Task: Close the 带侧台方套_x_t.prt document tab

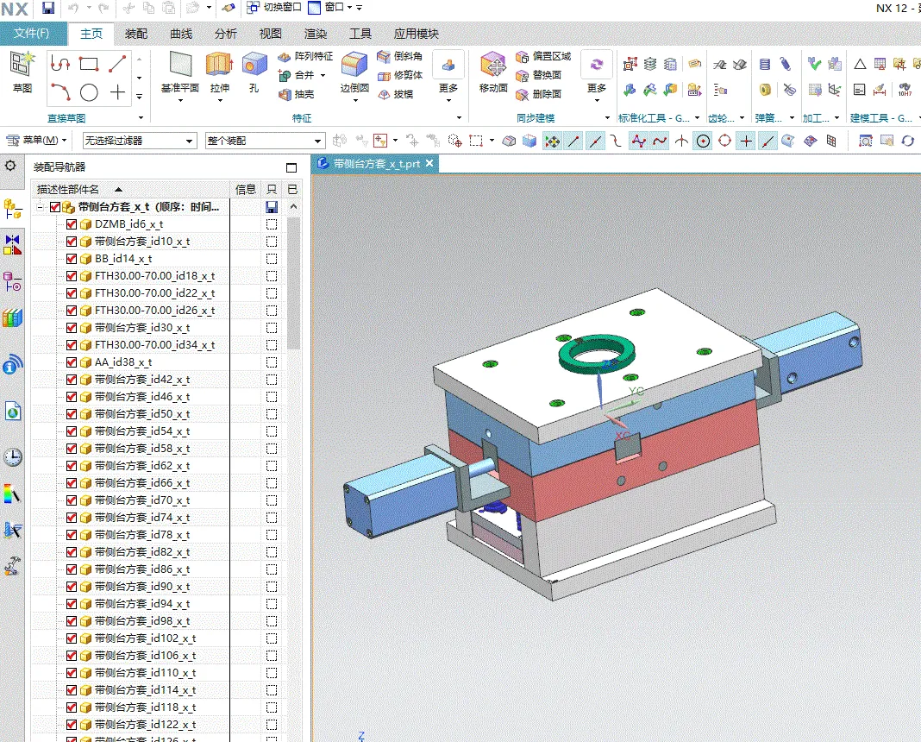Action: click(x=429, y=163)
